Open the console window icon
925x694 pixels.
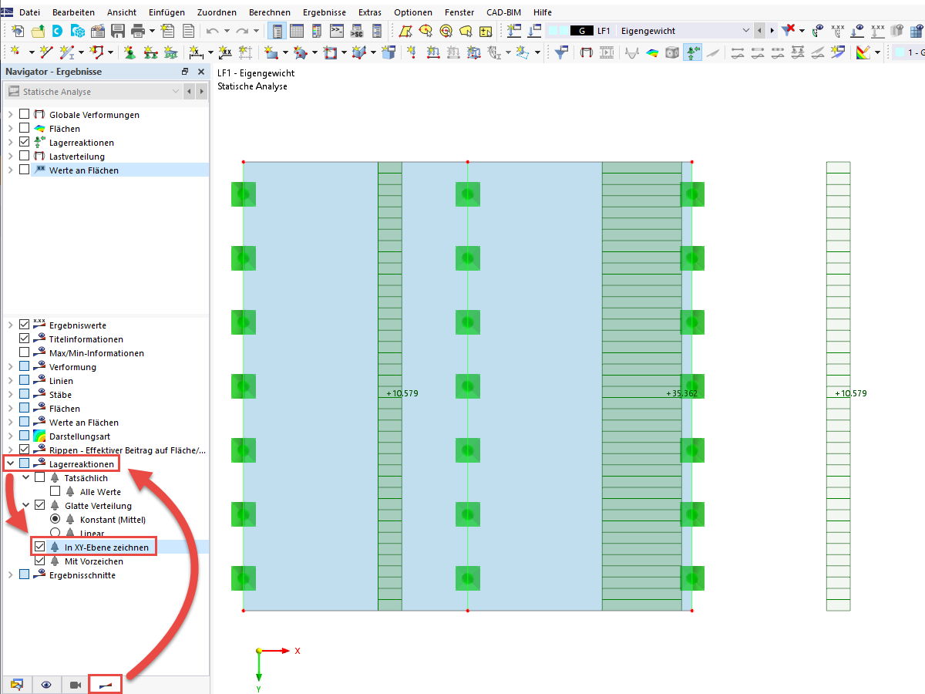point(337,31)
